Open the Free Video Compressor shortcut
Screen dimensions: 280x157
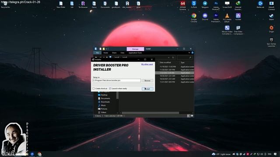click(x=238, y=30)
